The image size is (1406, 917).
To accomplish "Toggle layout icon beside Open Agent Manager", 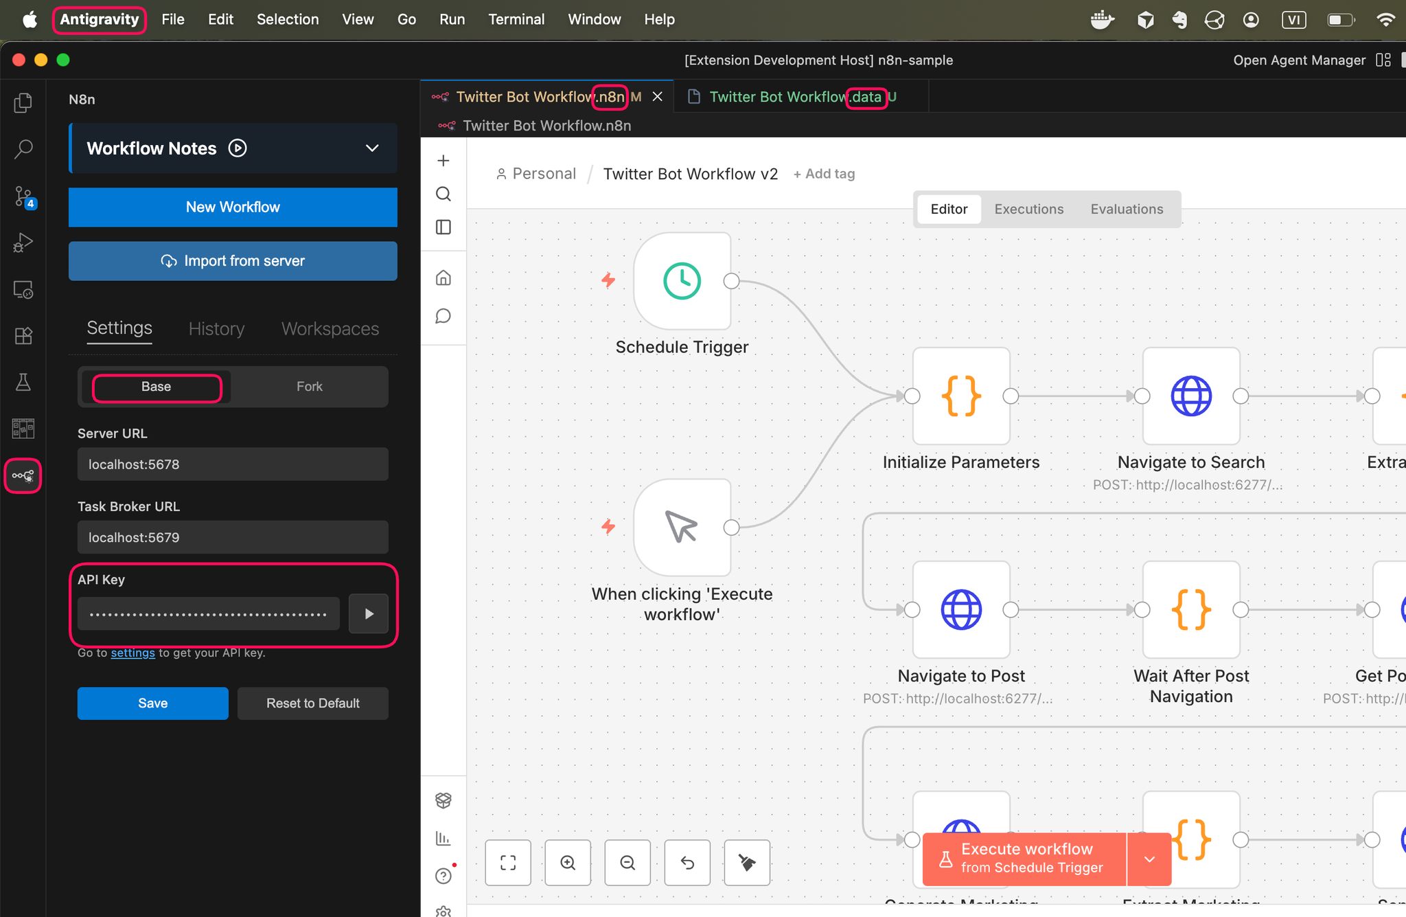I will coord(1383,60).
